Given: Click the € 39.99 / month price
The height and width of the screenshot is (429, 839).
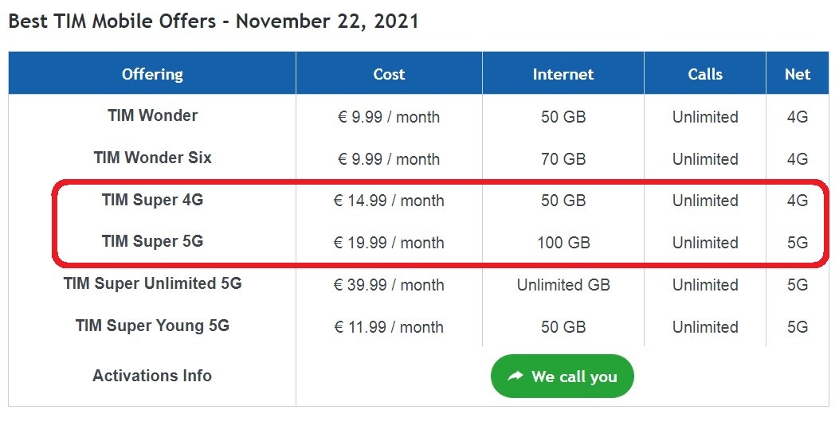Looking at the screenshot, I should click(x=389, y=285).
